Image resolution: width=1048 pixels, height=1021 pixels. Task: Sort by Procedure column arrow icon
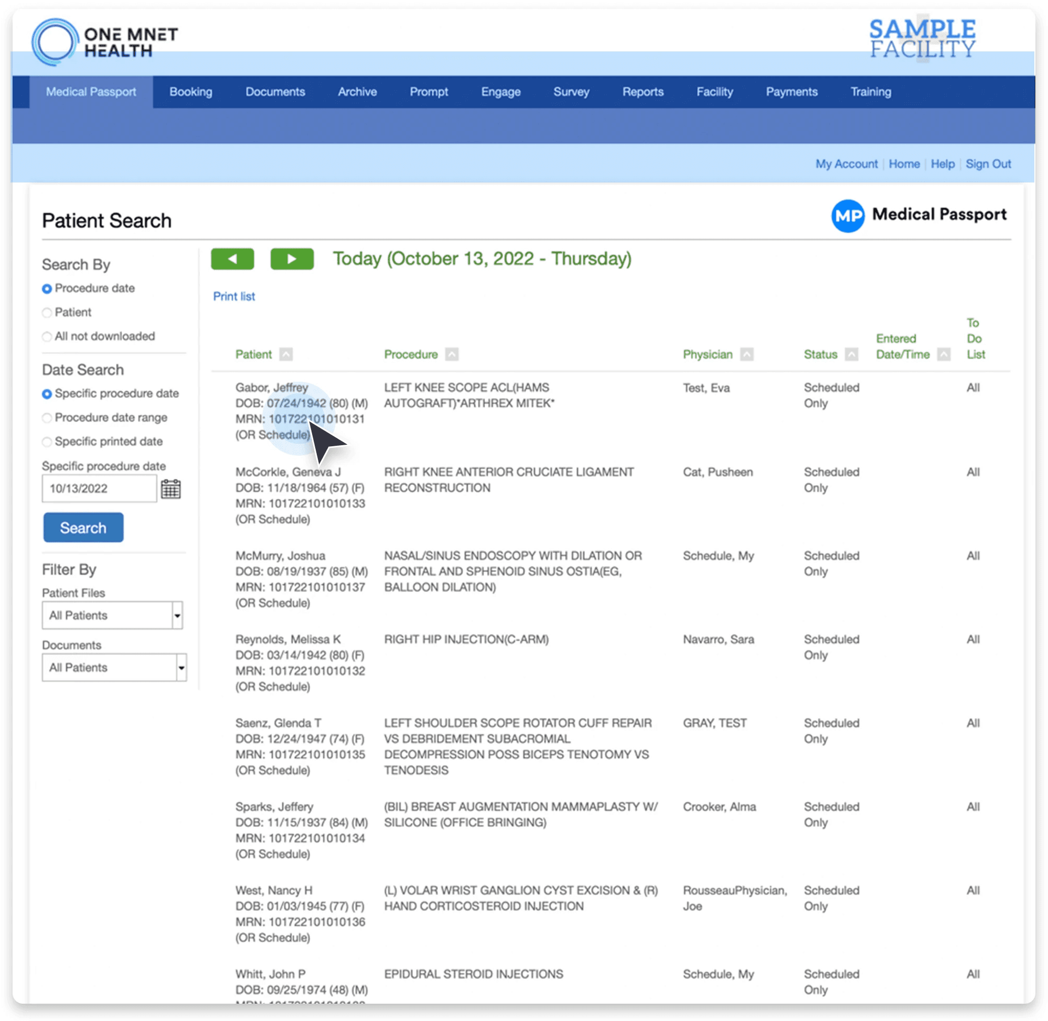(452, 354)
